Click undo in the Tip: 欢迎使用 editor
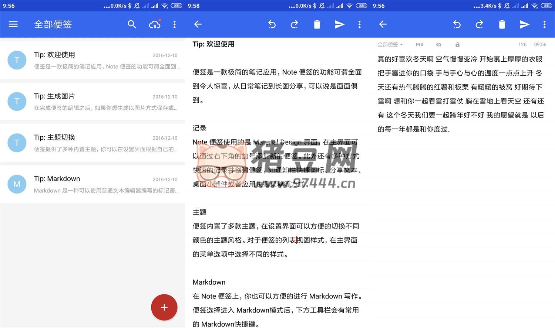 point(272,24)
